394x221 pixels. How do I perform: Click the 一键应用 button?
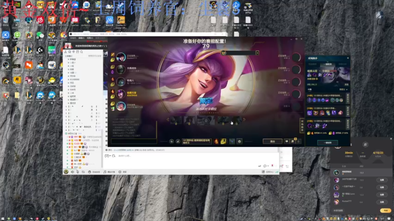[x=328, y=142]
